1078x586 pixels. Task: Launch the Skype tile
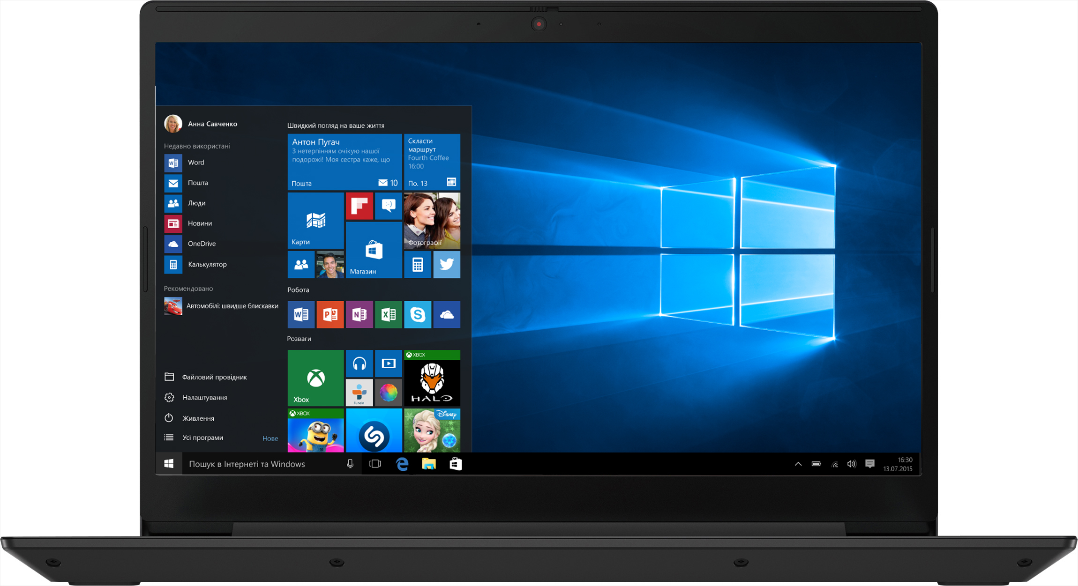click(418, 314)
